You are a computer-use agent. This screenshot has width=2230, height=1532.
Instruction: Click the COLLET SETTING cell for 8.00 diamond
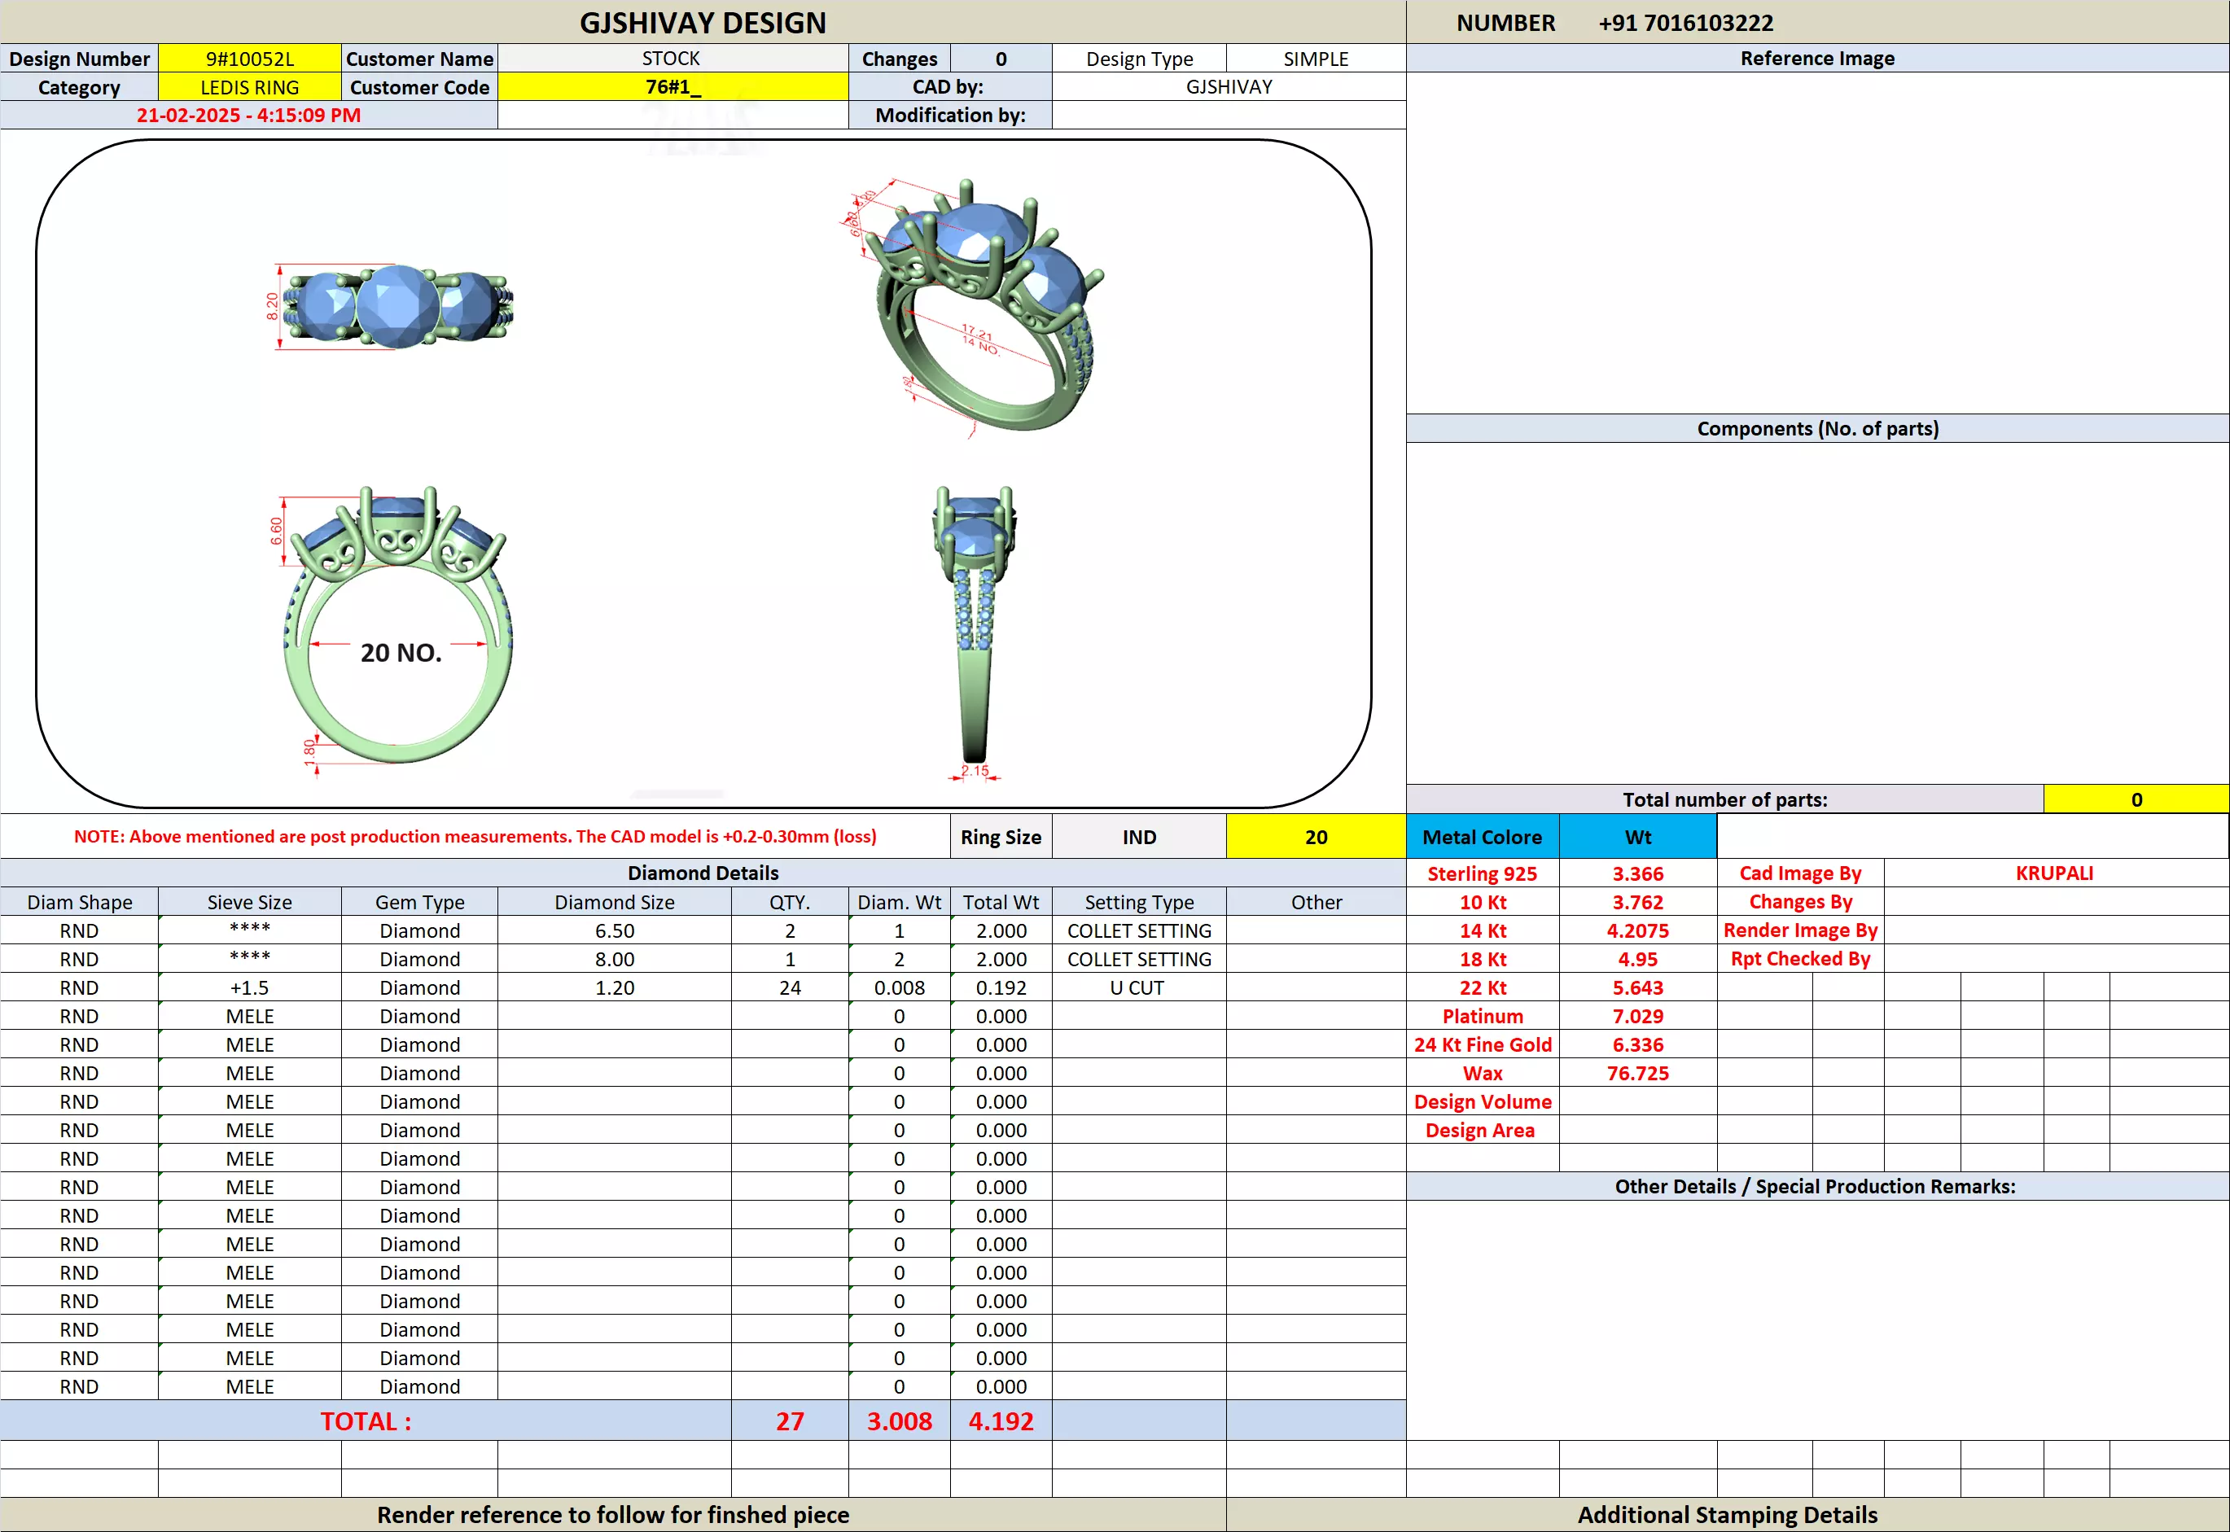click(x=1138, y=959)
